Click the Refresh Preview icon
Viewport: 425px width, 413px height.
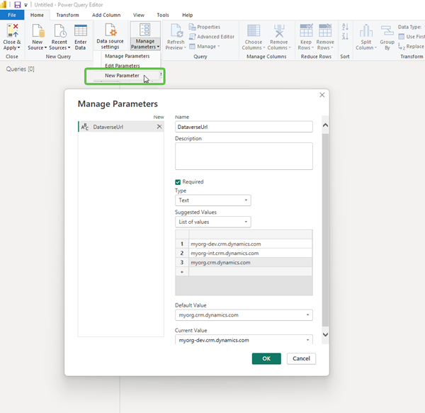pos(176,30)
